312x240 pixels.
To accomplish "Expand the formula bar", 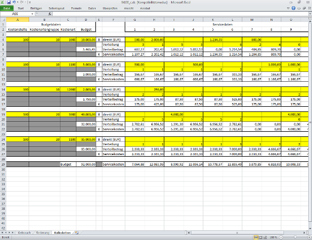I will point(309,15).
